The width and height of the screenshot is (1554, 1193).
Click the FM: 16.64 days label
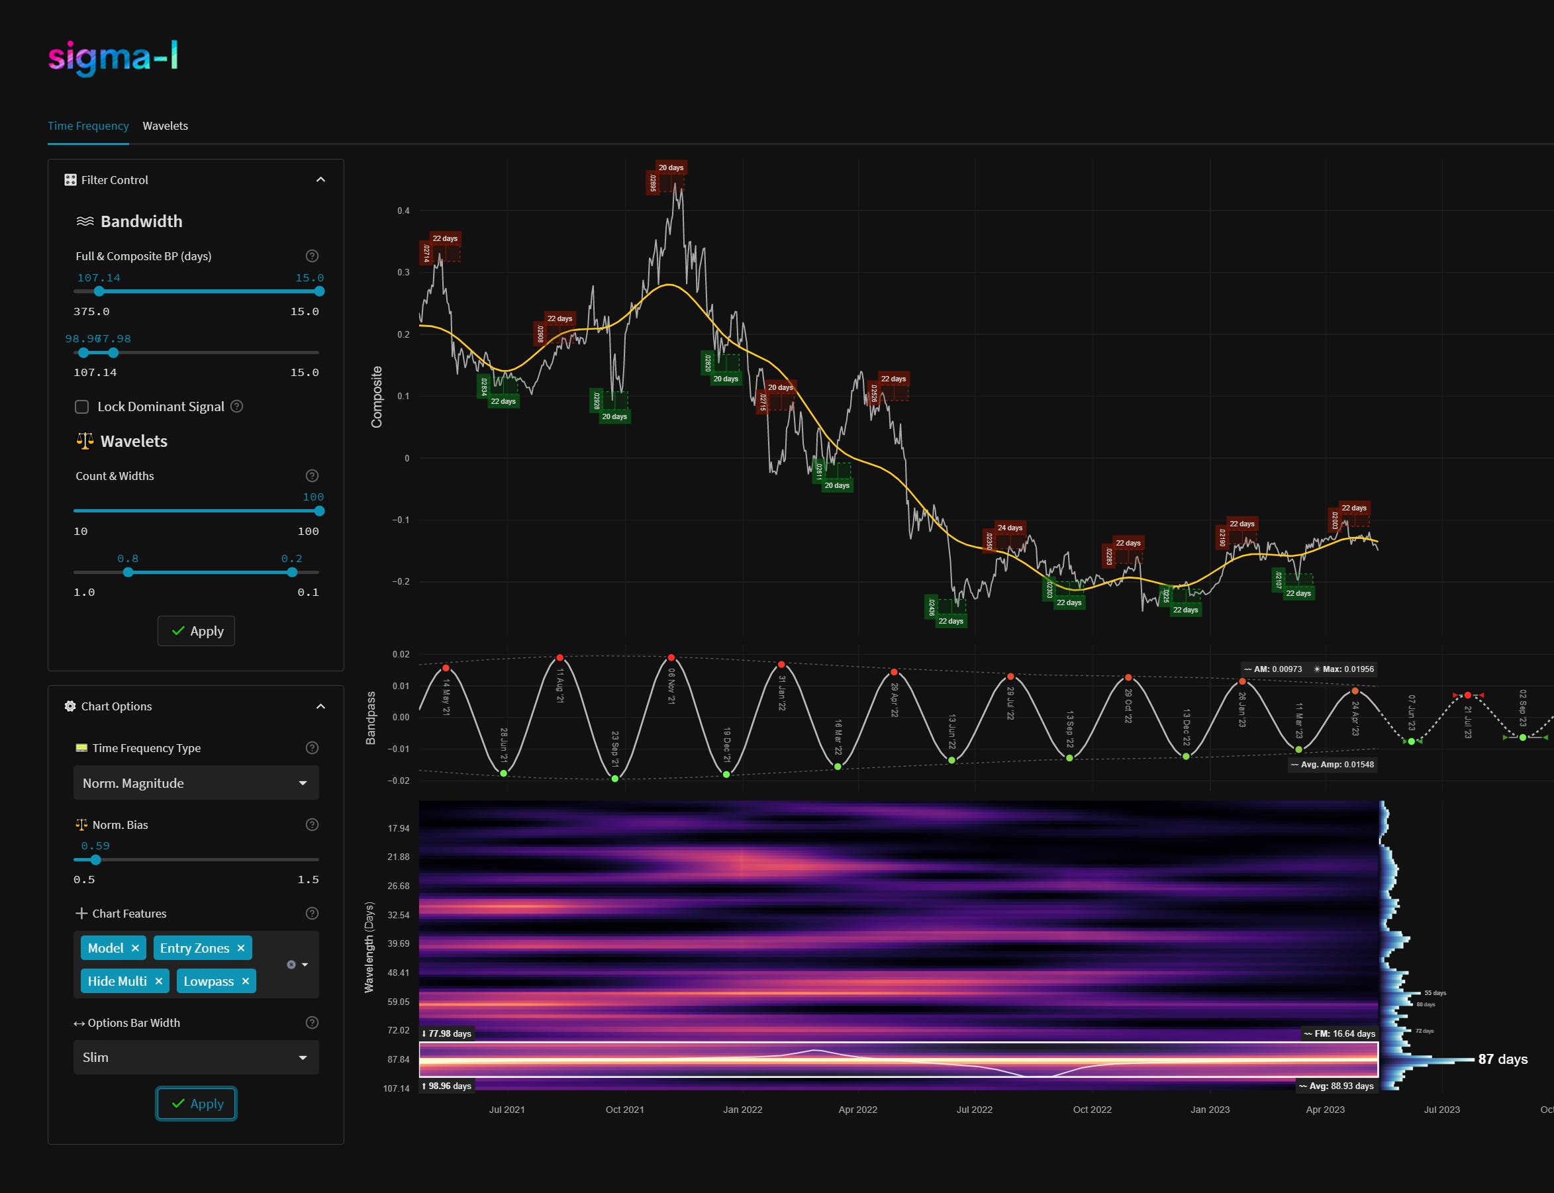click(x=1339, y=1034)
